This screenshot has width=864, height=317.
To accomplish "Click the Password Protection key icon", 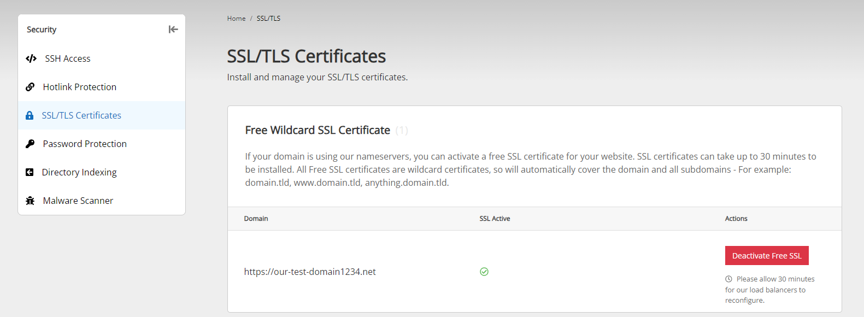I will (x=30, y=144).
